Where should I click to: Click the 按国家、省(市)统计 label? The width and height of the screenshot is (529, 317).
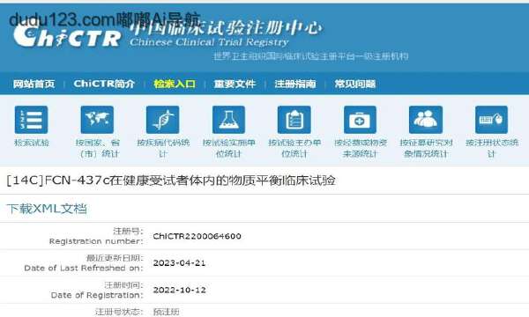[x=98, y=148]
